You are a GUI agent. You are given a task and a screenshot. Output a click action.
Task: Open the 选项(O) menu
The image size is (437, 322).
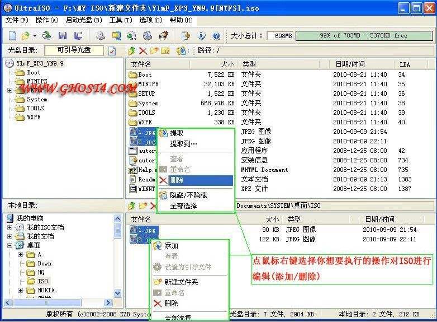pos(151,20)
